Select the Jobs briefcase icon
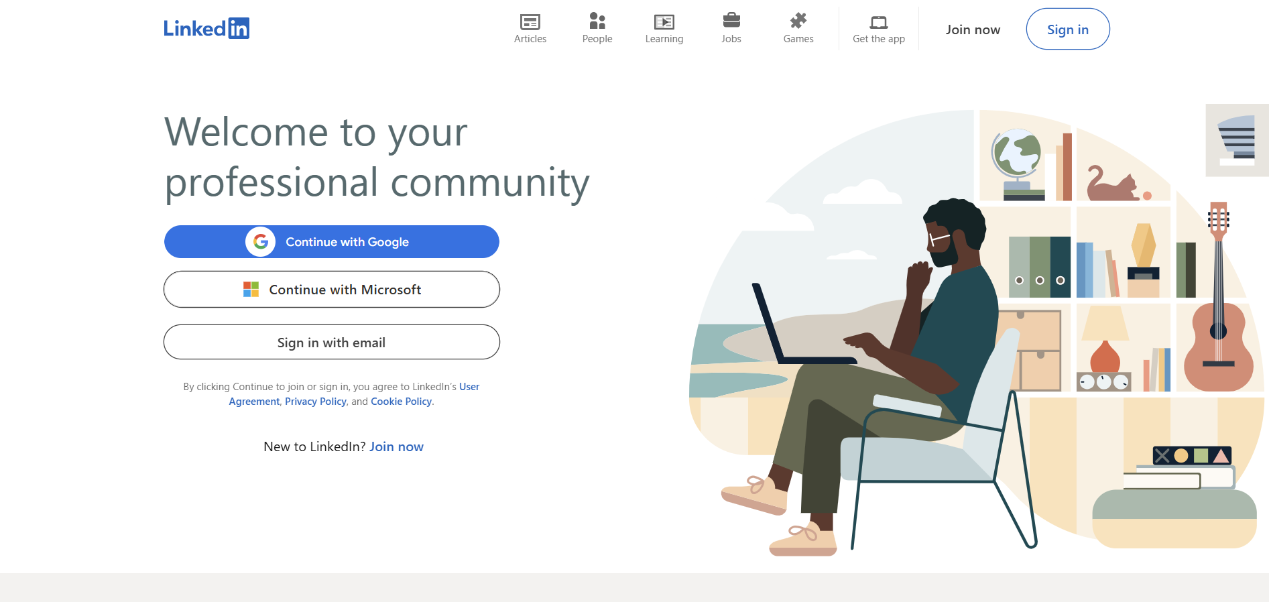Screen dimensions: 1269x602 coord(731,21)
